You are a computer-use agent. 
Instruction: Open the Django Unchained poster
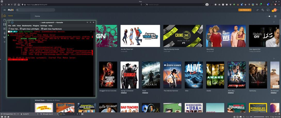pos(129,75)
